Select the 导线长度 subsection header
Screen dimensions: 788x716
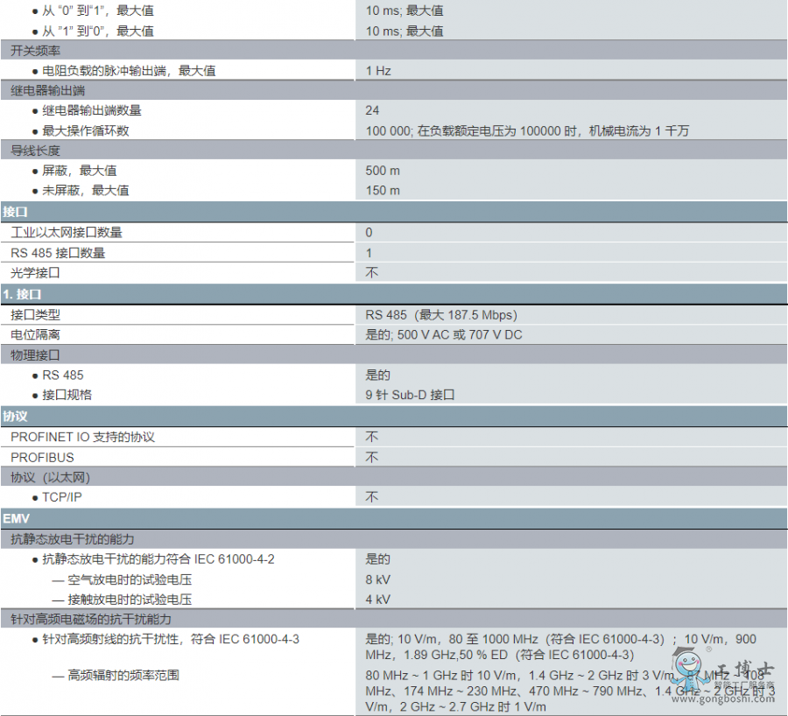click(x=35, y=151)
